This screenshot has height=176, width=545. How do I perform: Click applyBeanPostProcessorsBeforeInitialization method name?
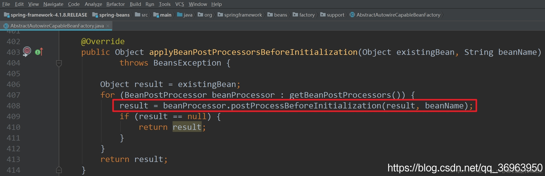click(x=253, y=52)
